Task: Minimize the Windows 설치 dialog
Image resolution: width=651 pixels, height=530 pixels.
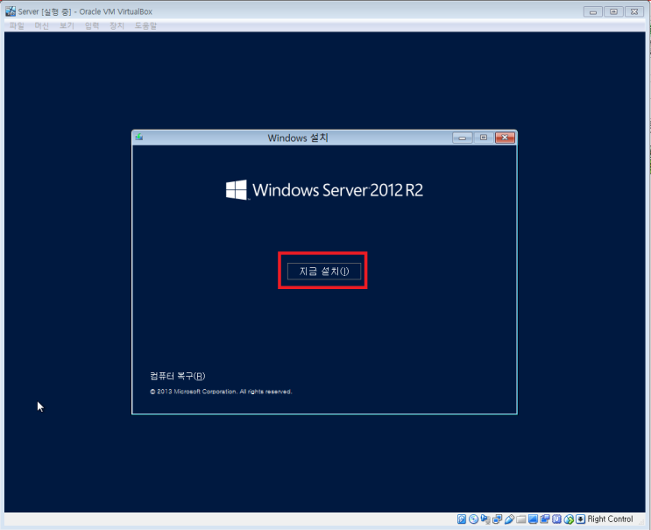Action: (x=462, y=138)
